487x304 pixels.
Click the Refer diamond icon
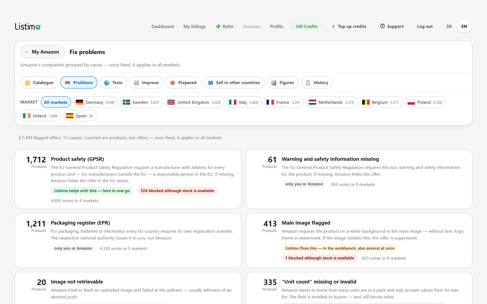(x=218, y=26)
